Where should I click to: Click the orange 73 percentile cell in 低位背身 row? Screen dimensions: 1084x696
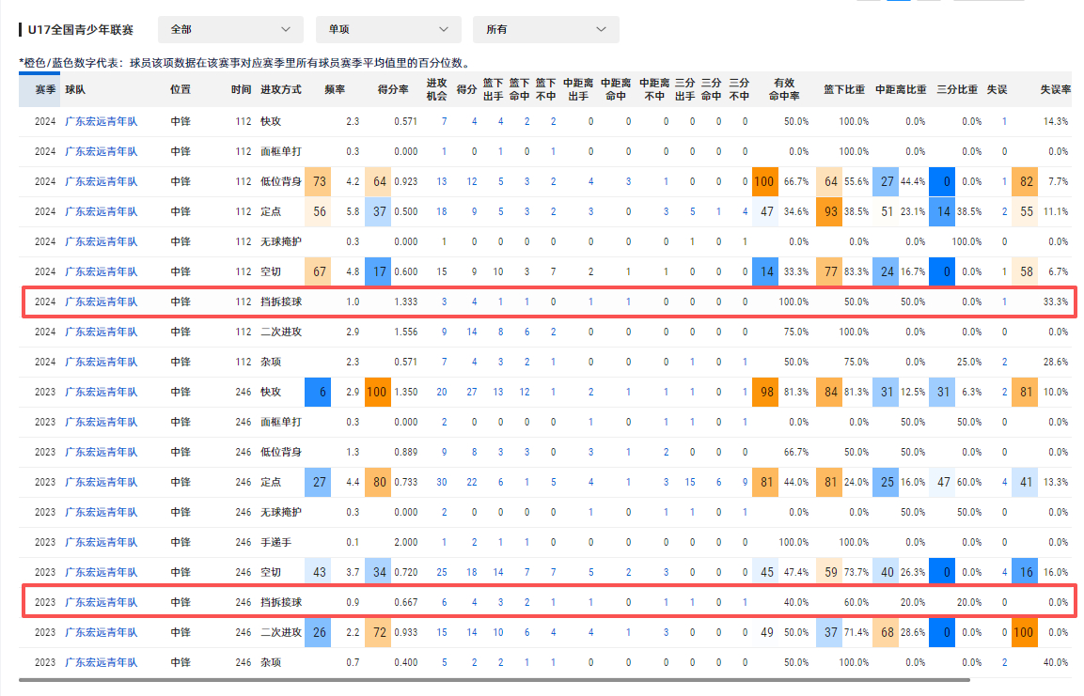tap(318, 181)
